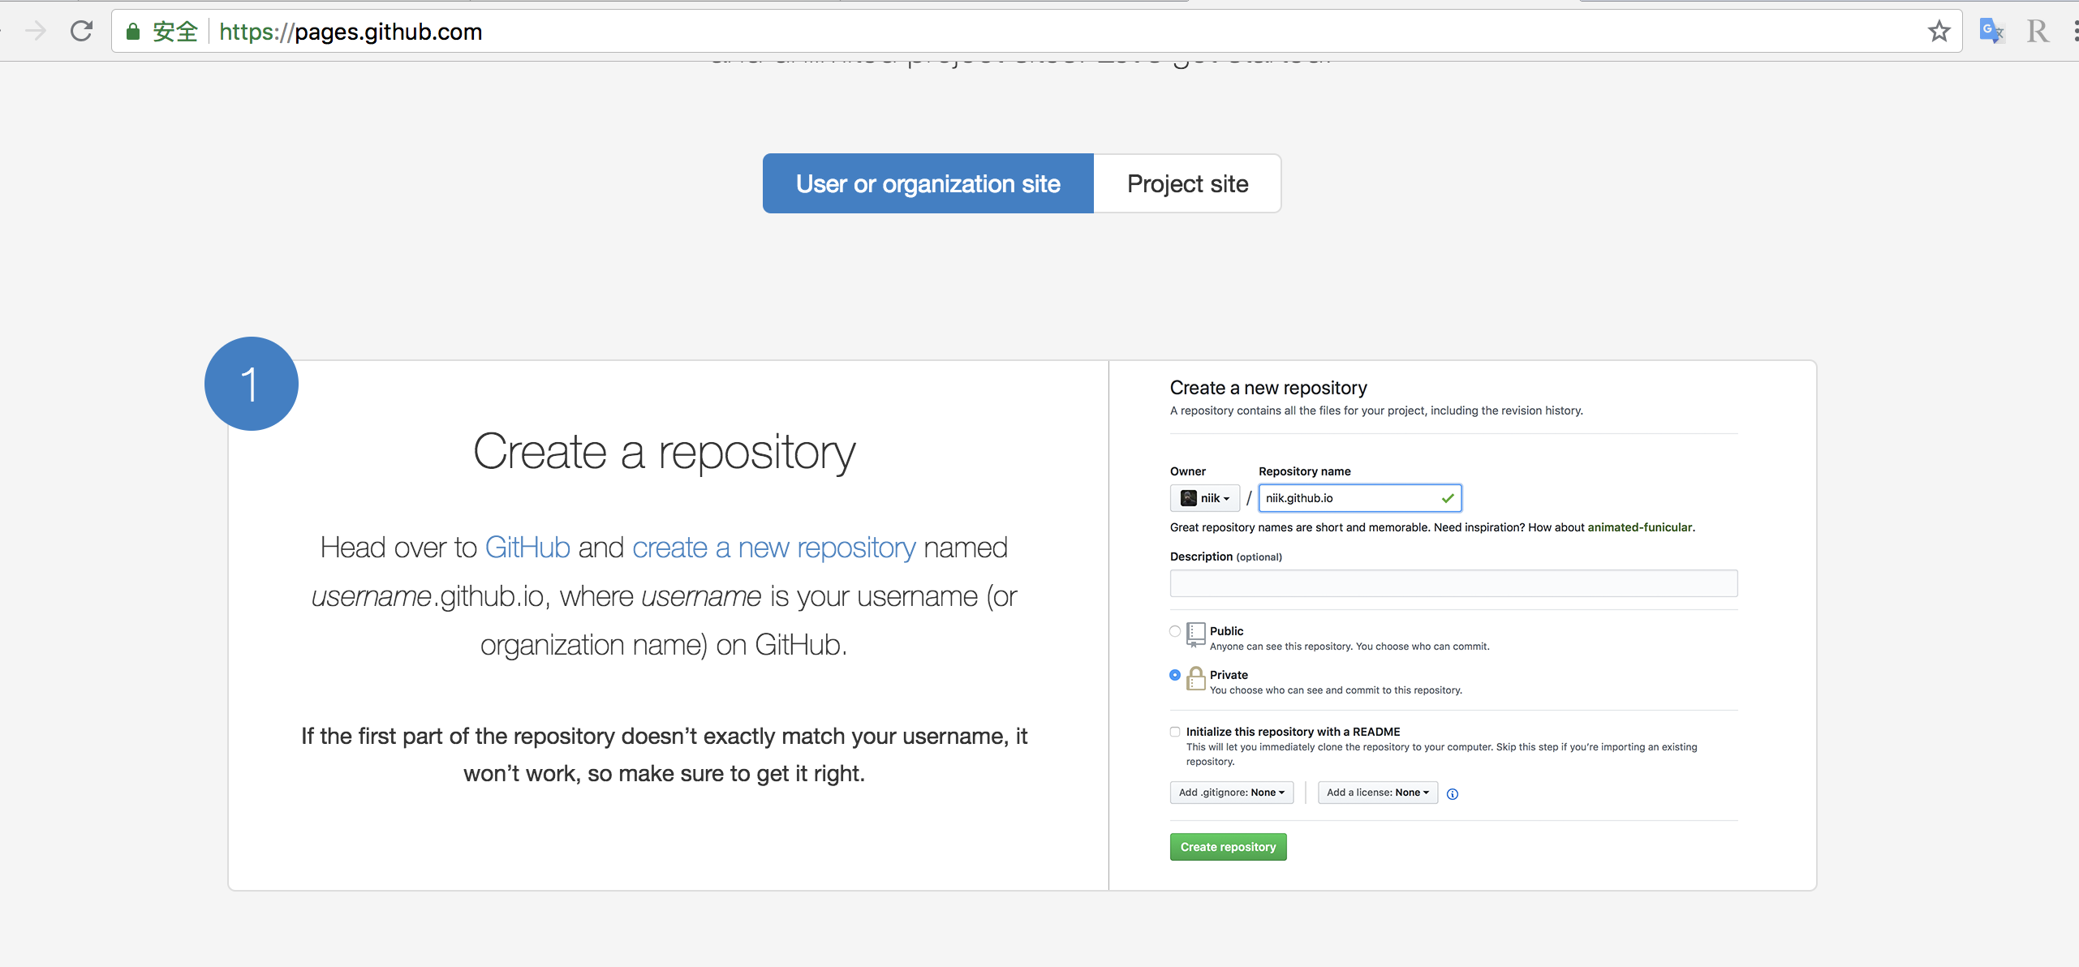Click the Description (optional) label
2079x967 pixels.
coord(1225,557)
